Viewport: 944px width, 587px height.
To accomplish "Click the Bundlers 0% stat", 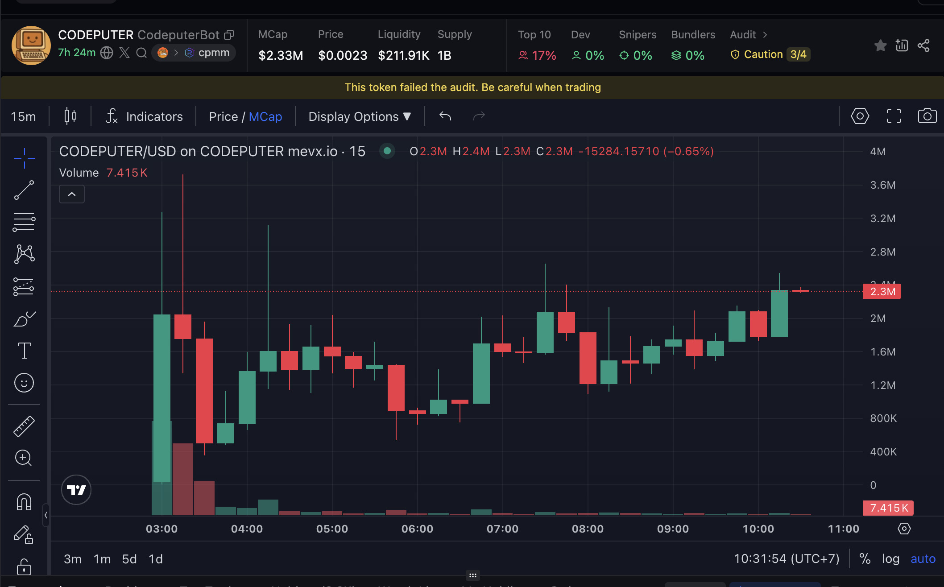I will coord(693,45).
